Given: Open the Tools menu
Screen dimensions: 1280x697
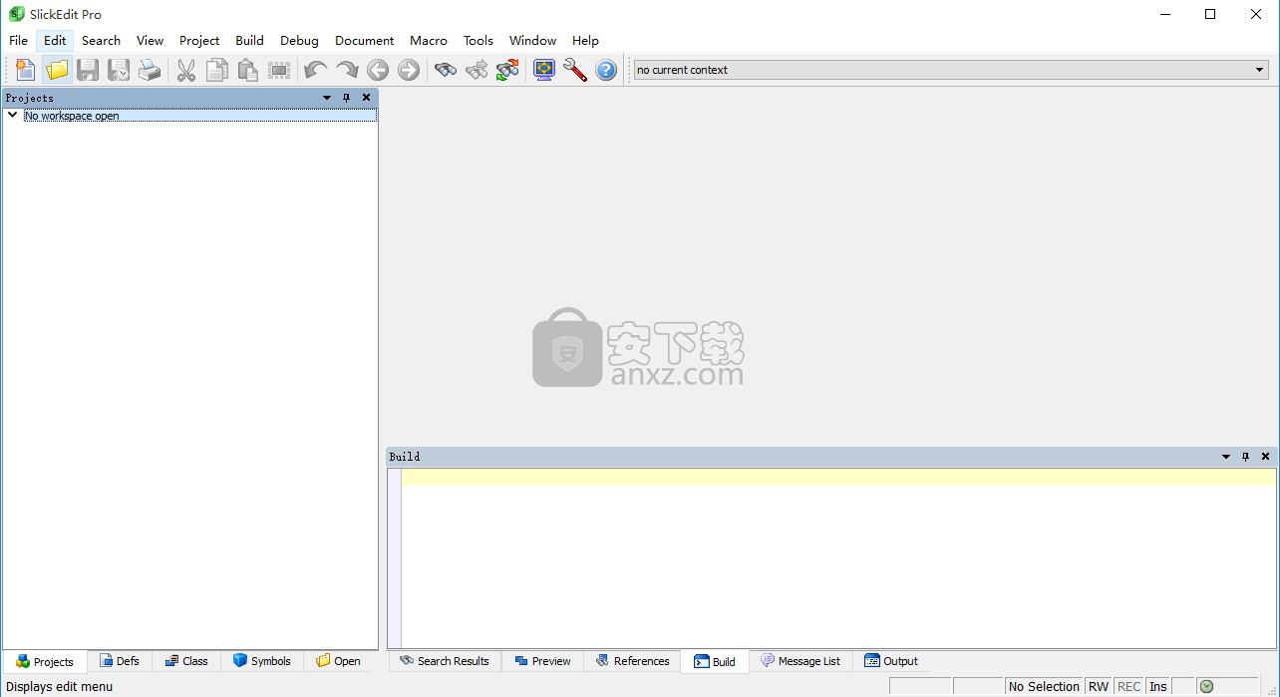Looking at the screenshot, I should [479, 41].
